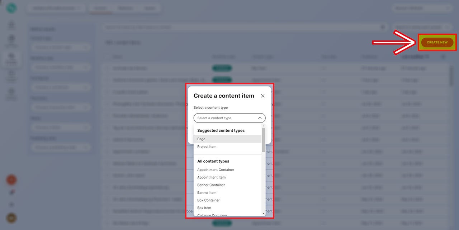Close the Create a content item dialog
Image resolution: width=459 pixels, height=230 pixels.
click(262, 96)
